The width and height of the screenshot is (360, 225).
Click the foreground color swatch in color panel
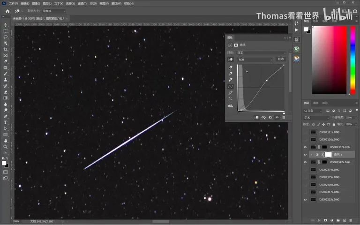pos(306,29)
